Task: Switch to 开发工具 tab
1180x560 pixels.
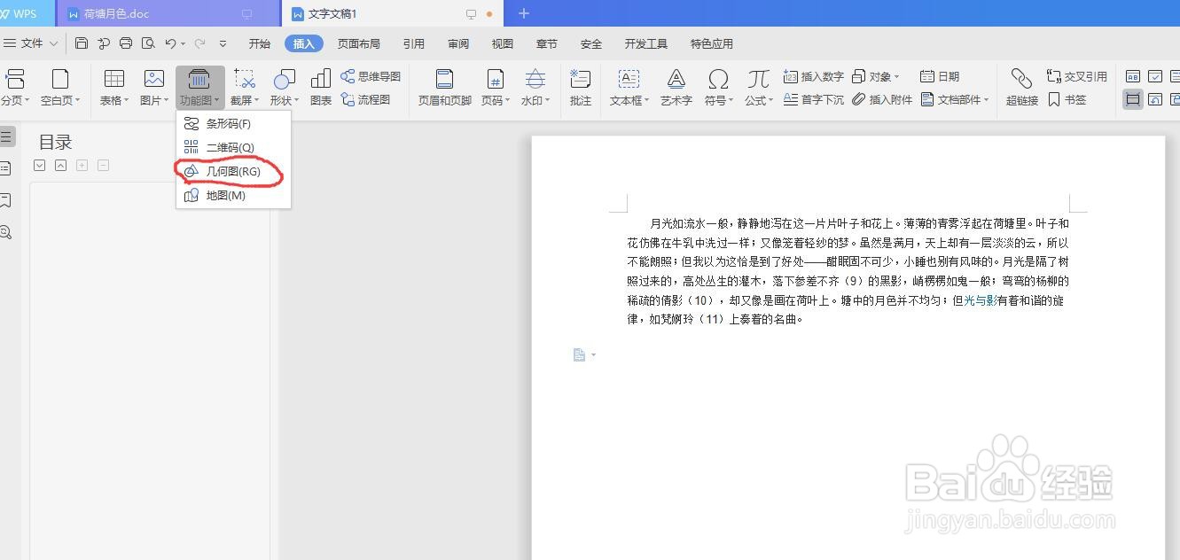Action: pos(646,43)
